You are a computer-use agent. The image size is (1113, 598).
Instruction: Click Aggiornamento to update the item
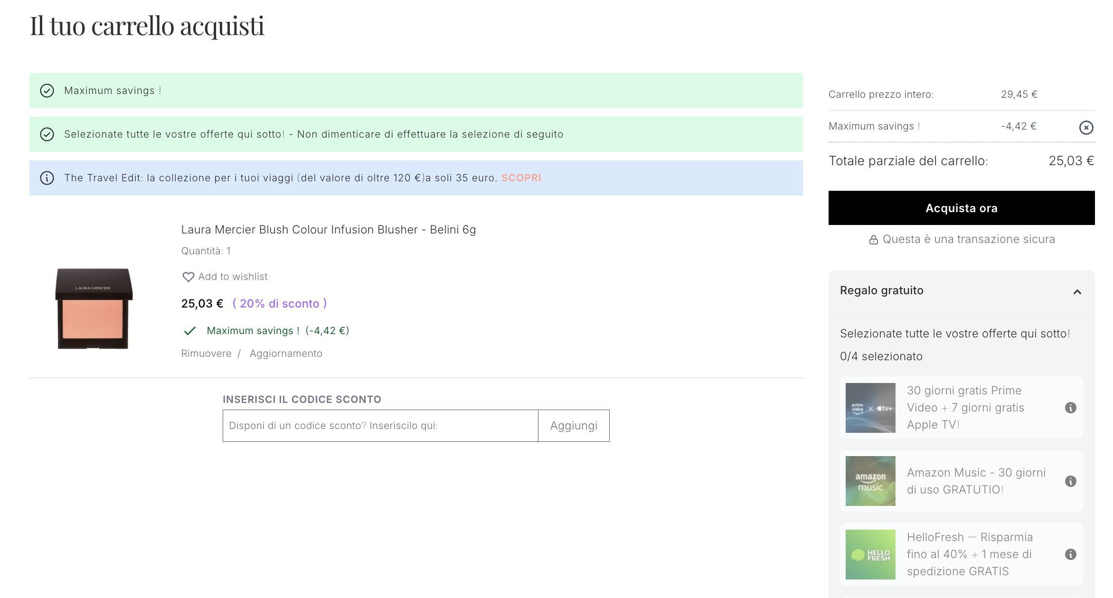tap(286, 354)
